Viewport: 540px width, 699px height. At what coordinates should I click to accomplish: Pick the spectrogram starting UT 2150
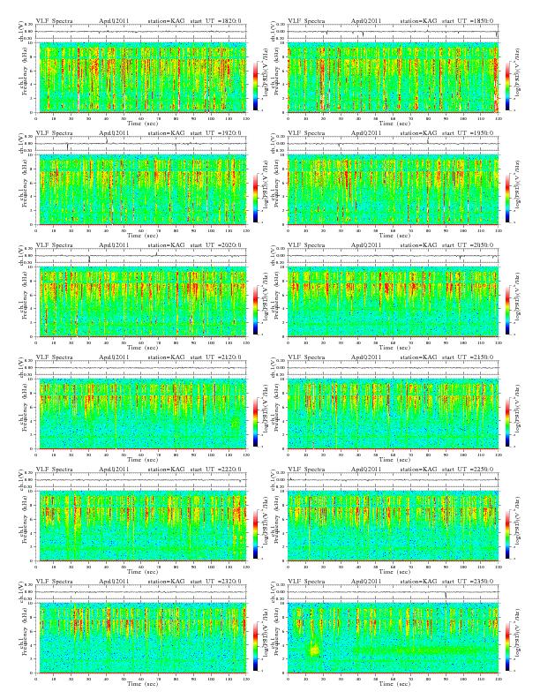tap(393, 414)
